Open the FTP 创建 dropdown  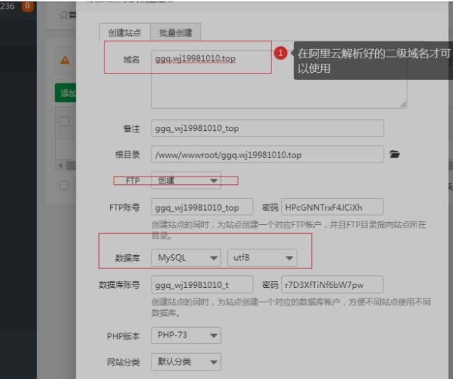click(186, 181)
